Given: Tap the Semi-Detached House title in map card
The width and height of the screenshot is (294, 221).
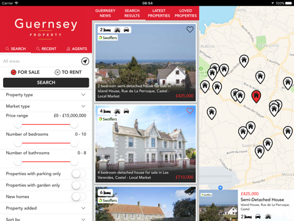Looking at the screenshot, I should click(x=262, y=200).
